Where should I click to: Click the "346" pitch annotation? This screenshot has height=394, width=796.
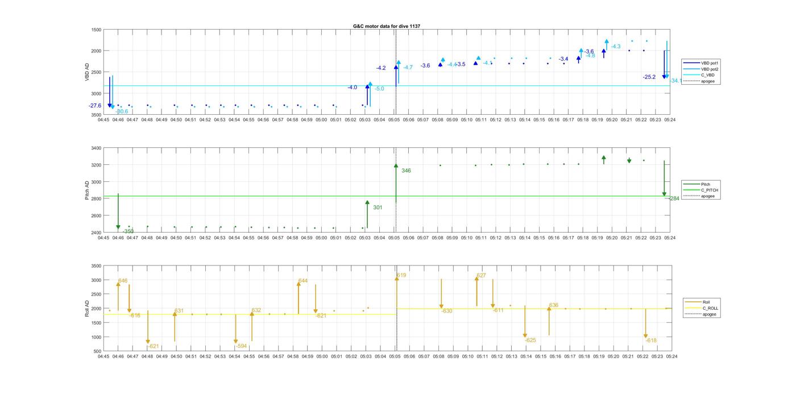point(406,171)
